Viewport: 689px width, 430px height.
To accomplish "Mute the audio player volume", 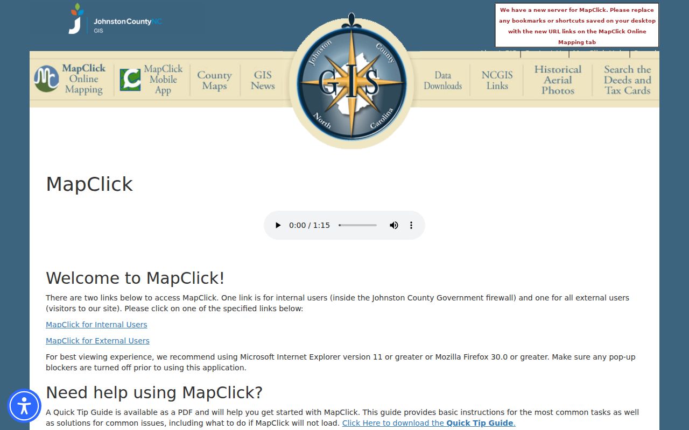I will click(394, 225).
